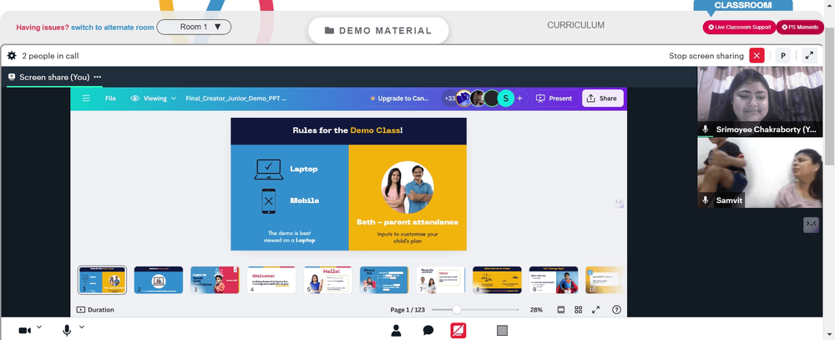Open Canva hamburger menu
Image resolution: width=835 pixels, height=340 pixels.
pyautogui.click(x=86, y=99)
